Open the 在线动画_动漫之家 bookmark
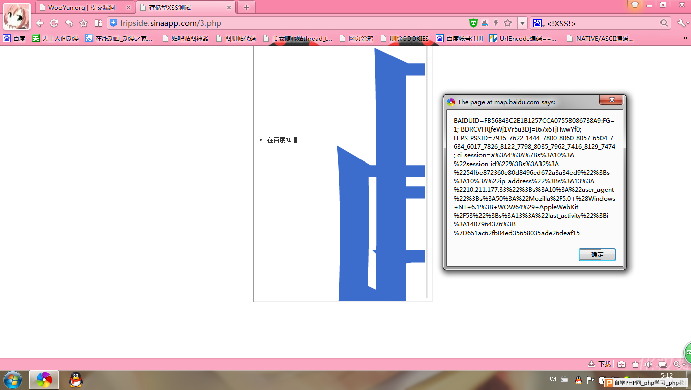The width and height of the screenshot is (691, 390). pyautogui.click(x=118, y=38)
